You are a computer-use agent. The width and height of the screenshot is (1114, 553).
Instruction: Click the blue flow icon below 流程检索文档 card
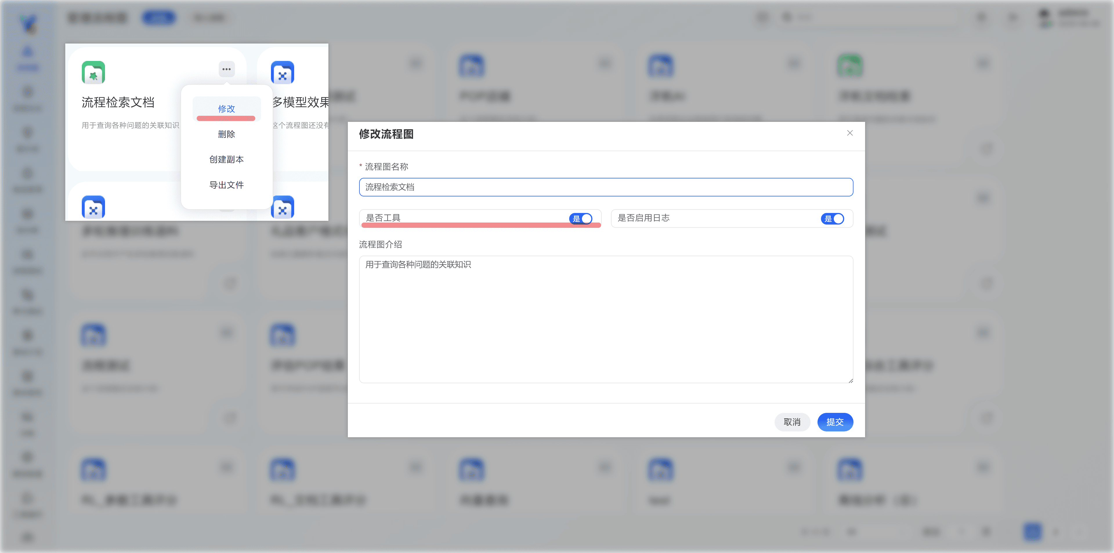click(x=93, y=207)
